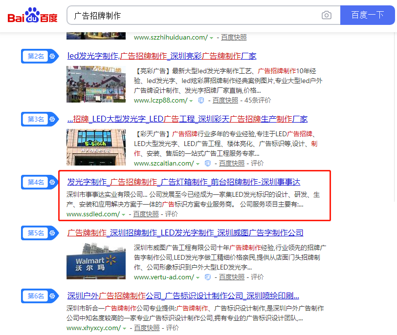Click the www.ssdled.com/ URL
Screen dimensions: 397x335
(x=93, y=214)
